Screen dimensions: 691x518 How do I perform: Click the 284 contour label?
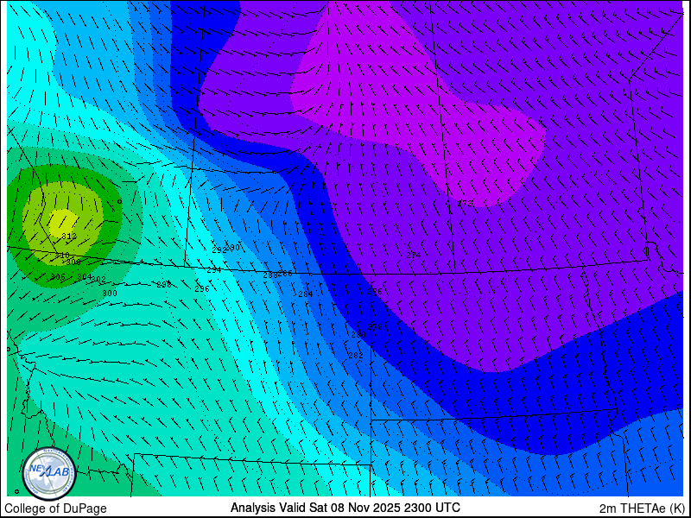(x=306, y=294)
